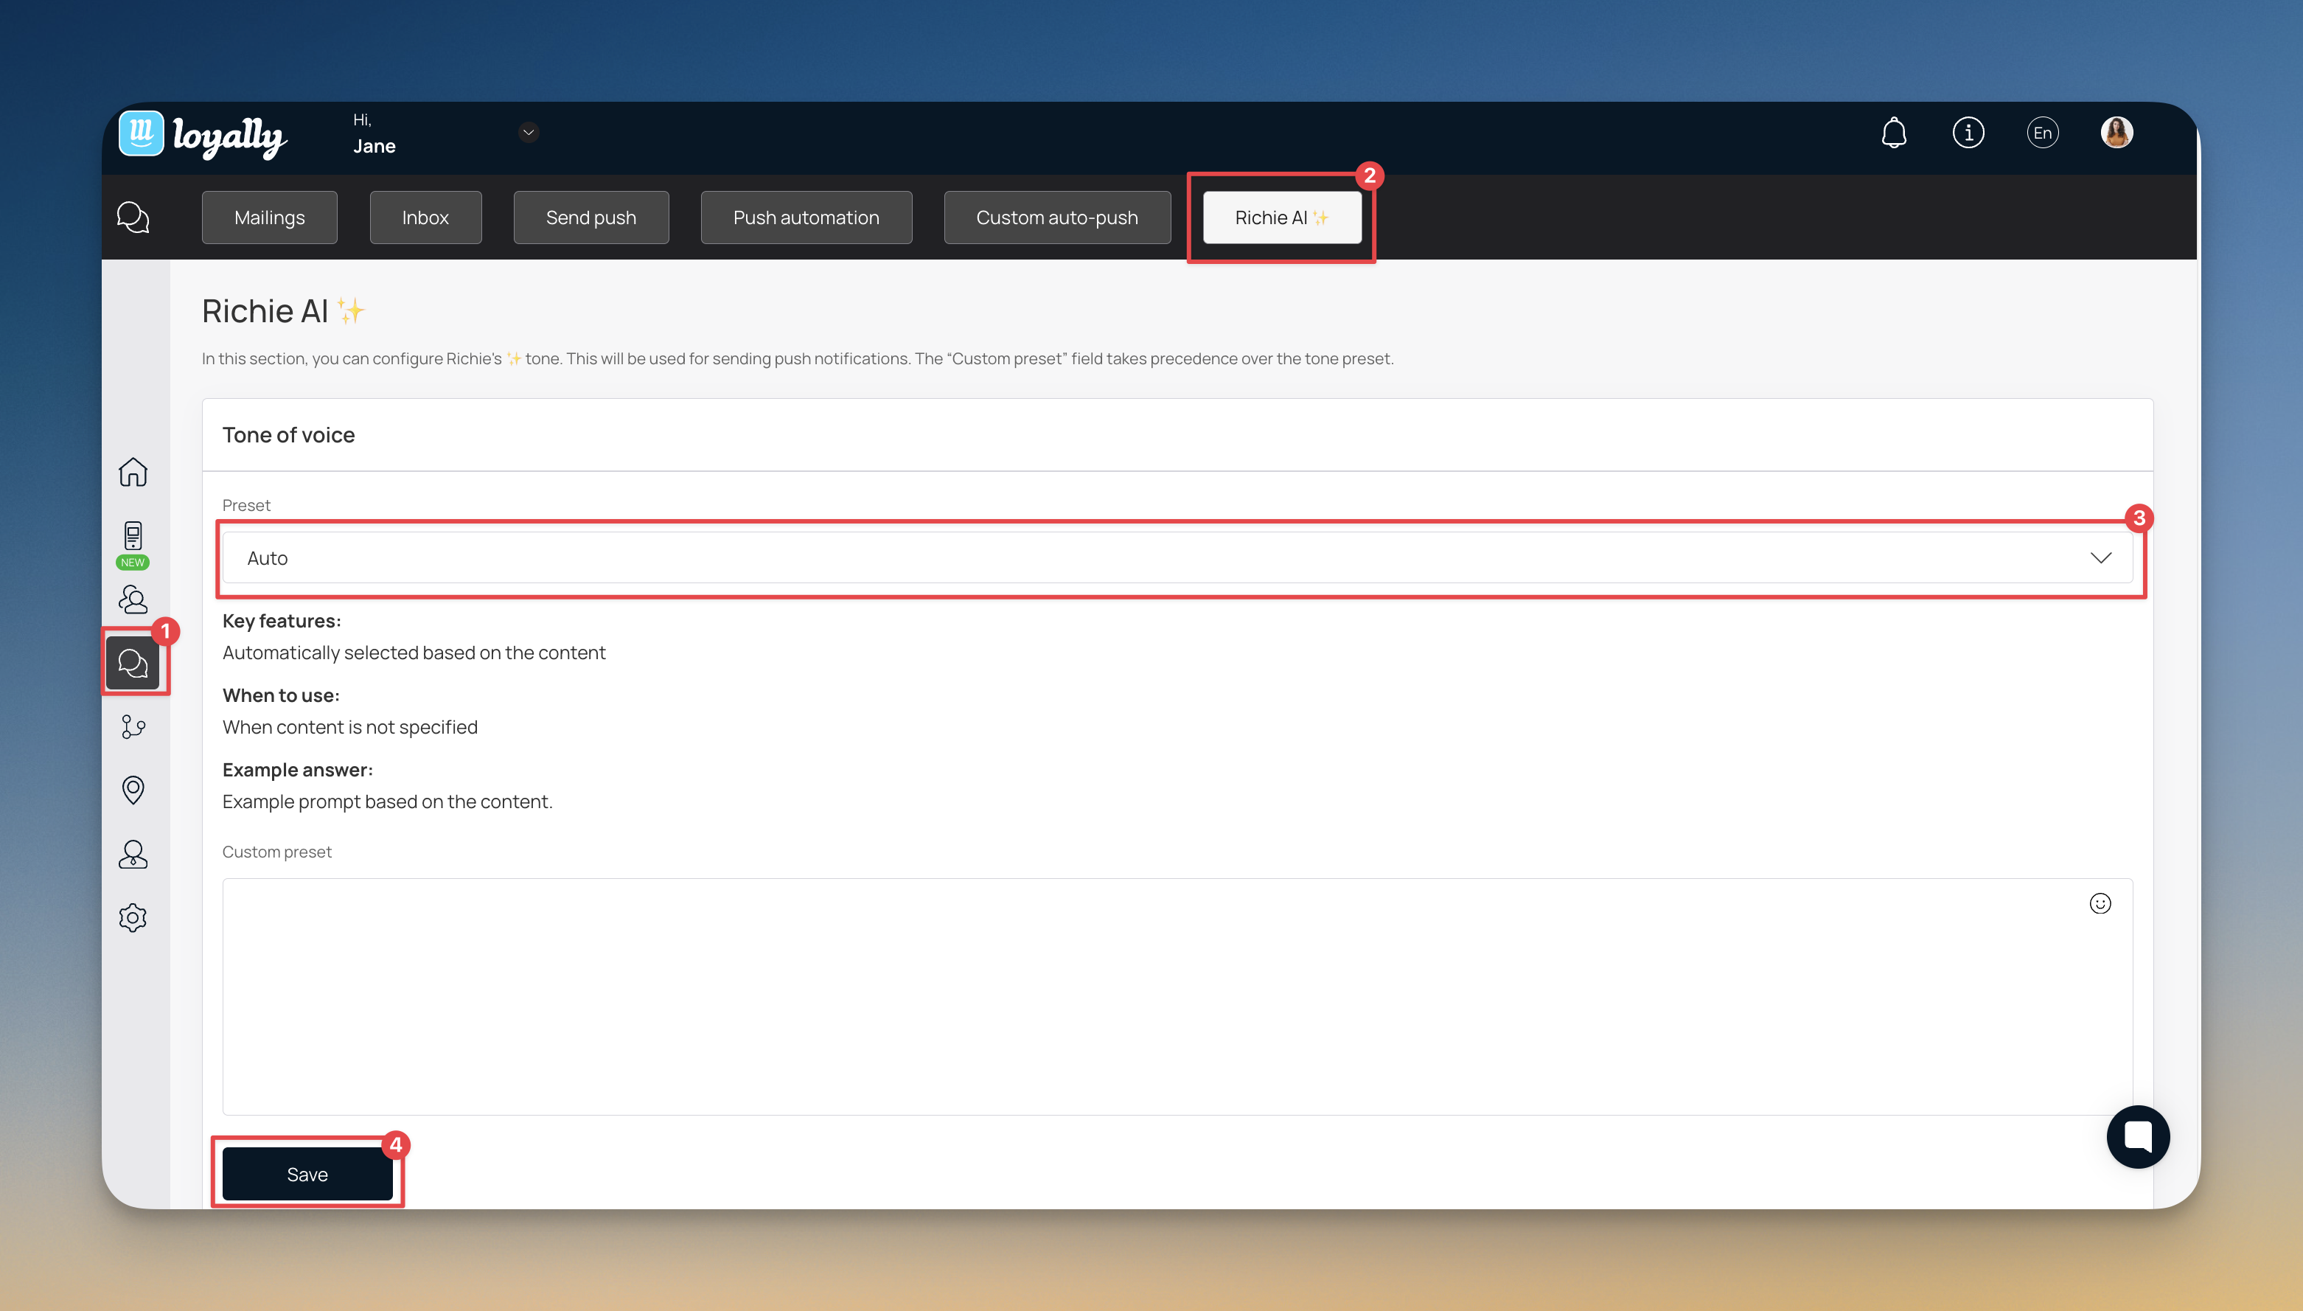2303x1311 pixels.
Task: Open the customers icon in sidebar
Action: (x=132, y=599)
